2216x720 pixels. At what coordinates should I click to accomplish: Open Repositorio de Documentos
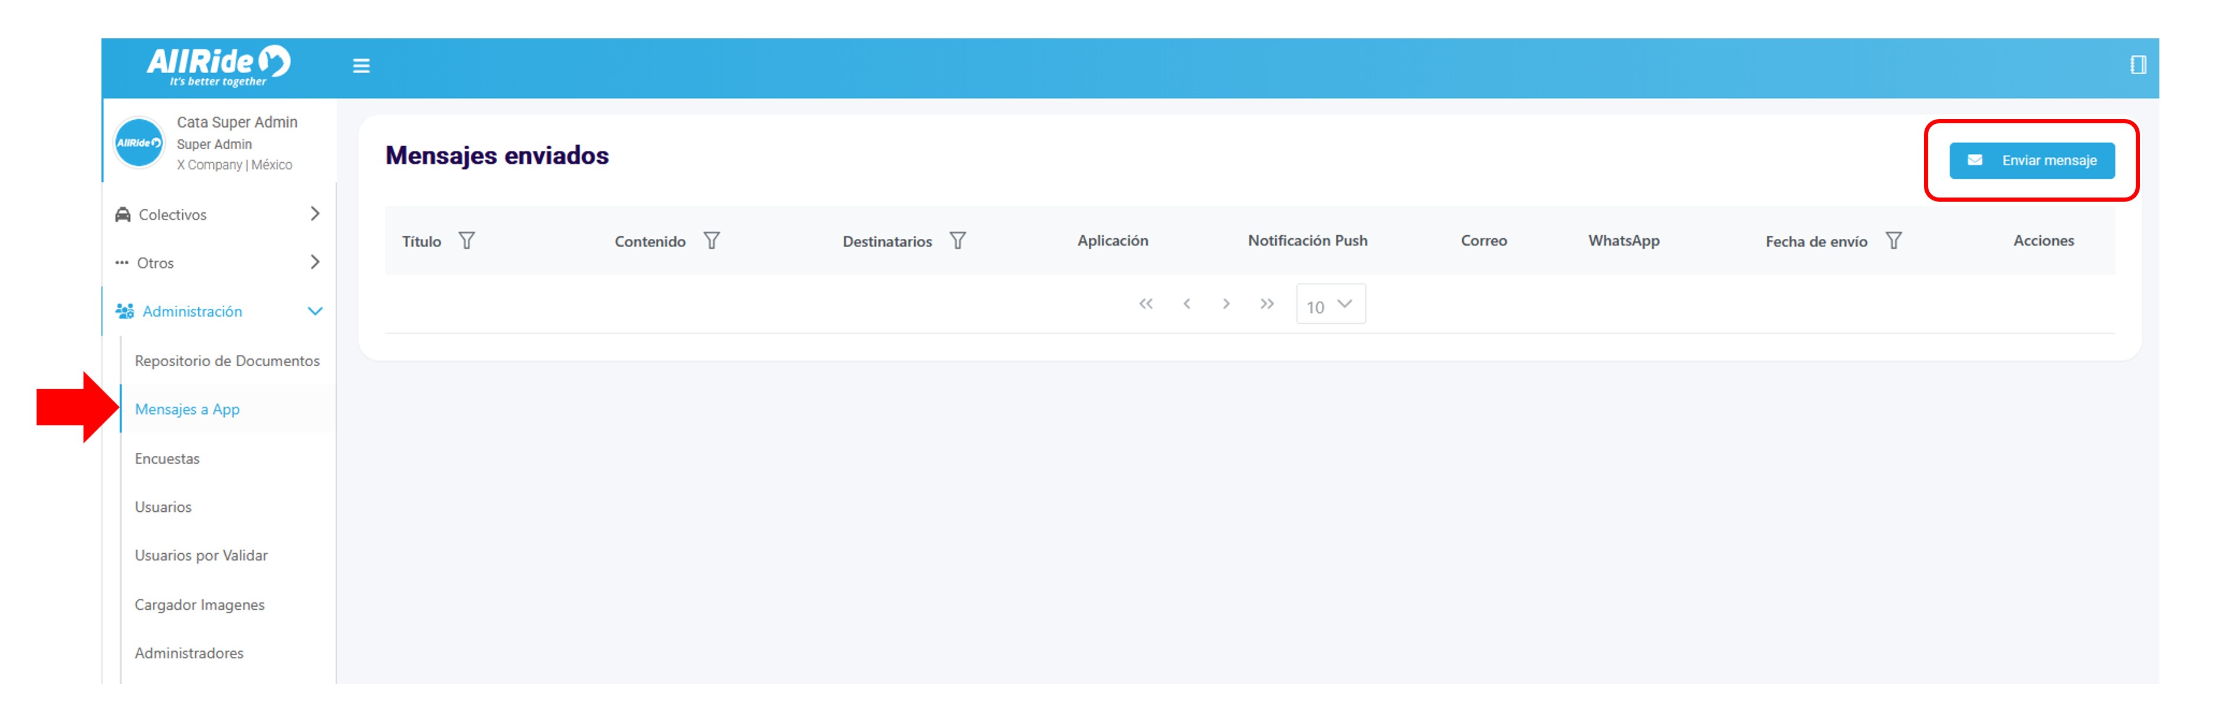pyautogui.click(x=226, y=361)
